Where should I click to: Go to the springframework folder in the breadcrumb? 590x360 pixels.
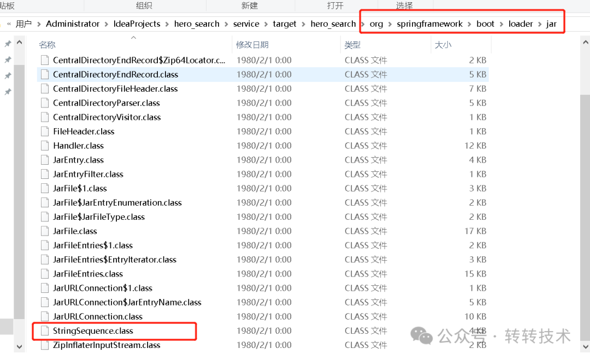pyautogui.click(x=430, y=24)
